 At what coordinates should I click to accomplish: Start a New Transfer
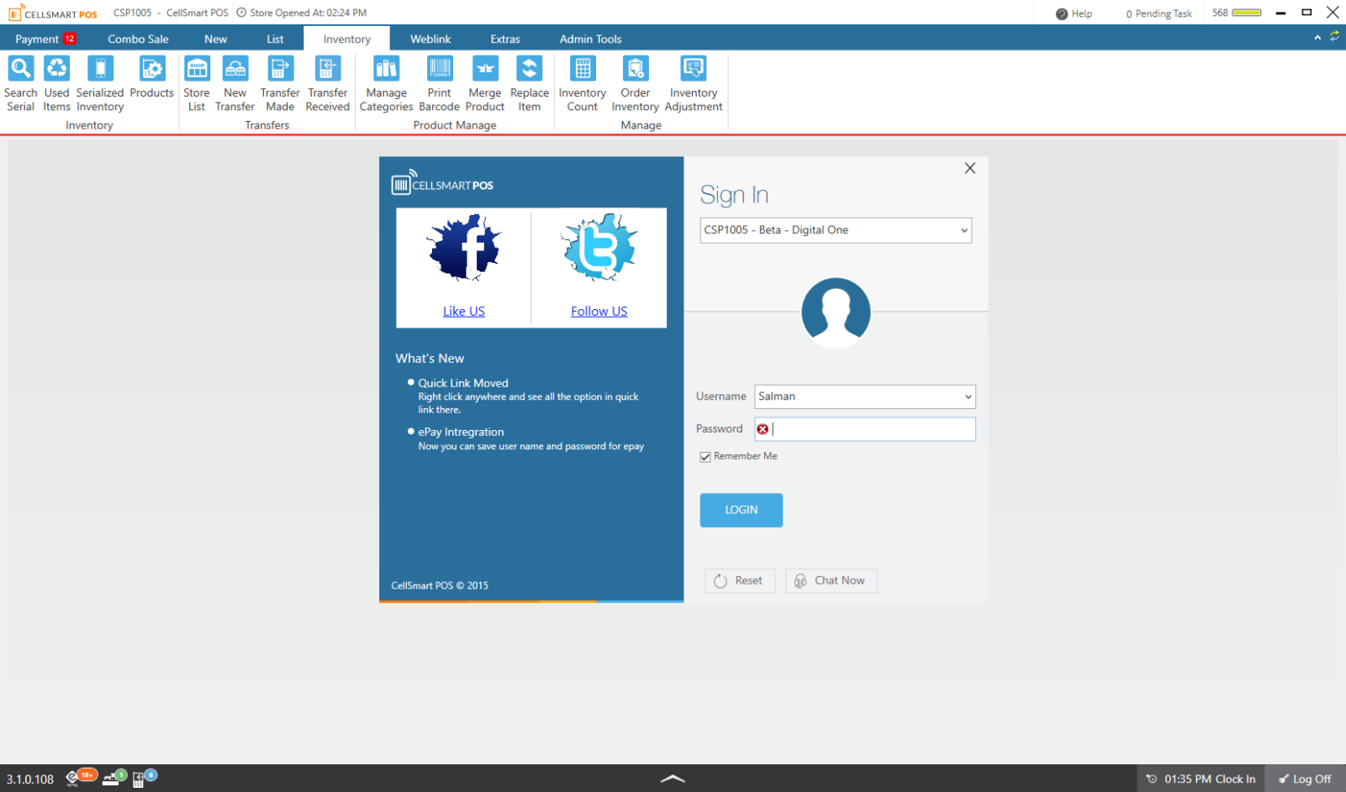pyautogui.click(x=235, y=82)
